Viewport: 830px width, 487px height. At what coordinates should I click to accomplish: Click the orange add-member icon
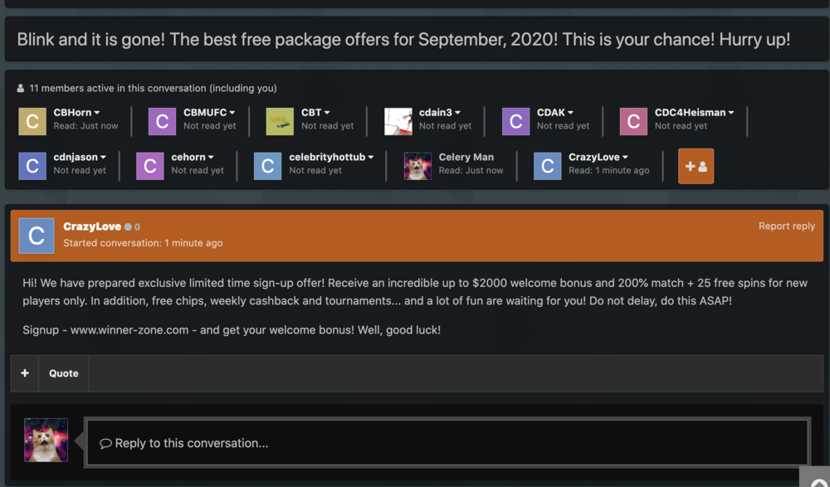[696, 166]
